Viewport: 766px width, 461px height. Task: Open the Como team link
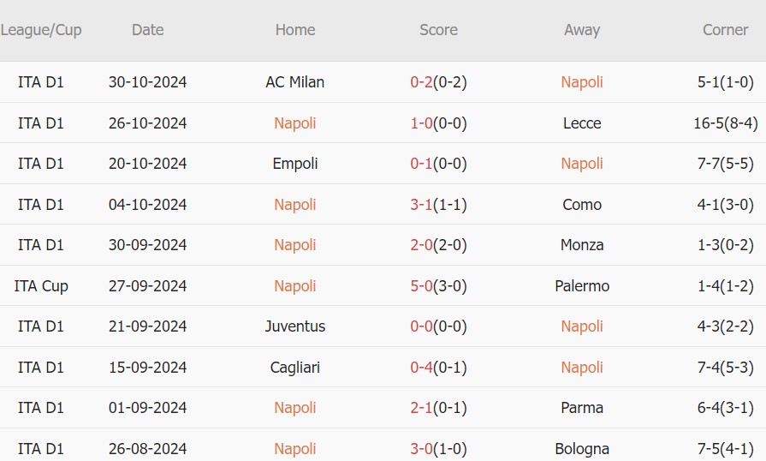(x=582, y=205)
